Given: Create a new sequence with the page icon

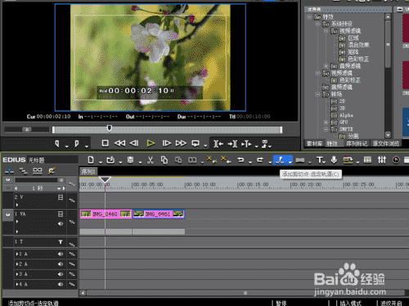Looking at the screenshot, I should pos(91,160).
